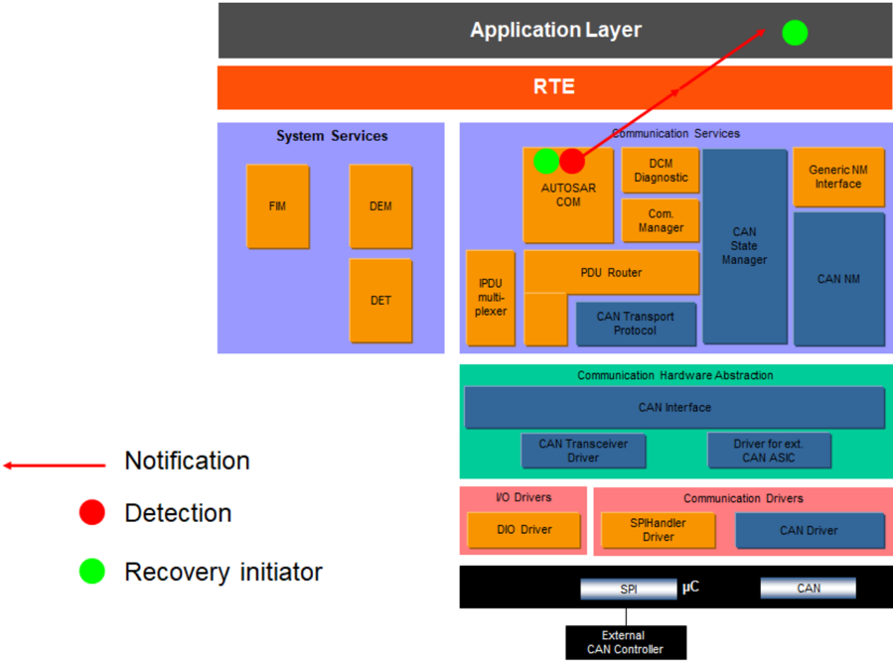
Task: Select the CAN Transceiver Driver block
Action: point(583,451)
